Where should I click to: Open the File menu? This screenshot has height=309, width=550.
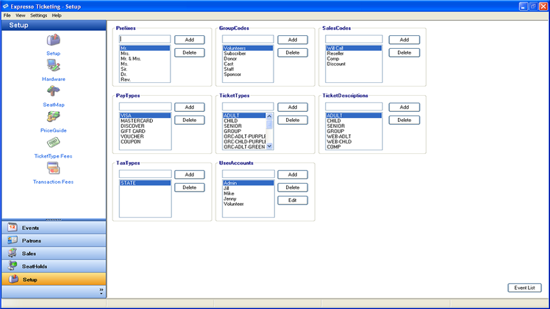pos(7,15)
